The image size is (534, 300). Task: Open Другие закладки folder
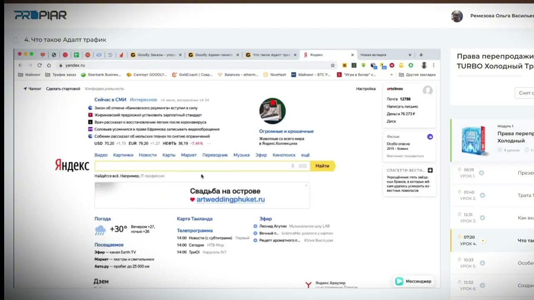[417, 75]
